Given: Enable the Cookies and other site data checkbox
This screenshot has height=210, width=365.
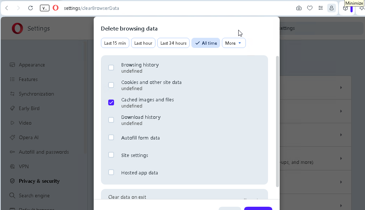Looking at the screenshot, I should pos(111,85).
